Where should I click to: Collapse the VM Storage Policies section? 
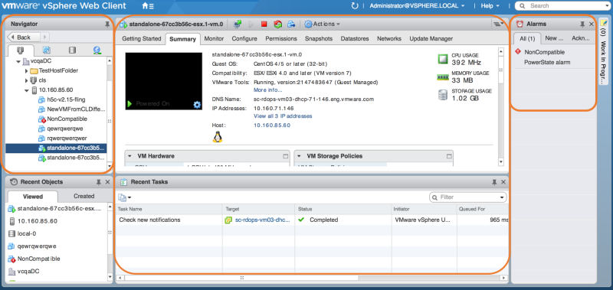[x=300, y=156]
